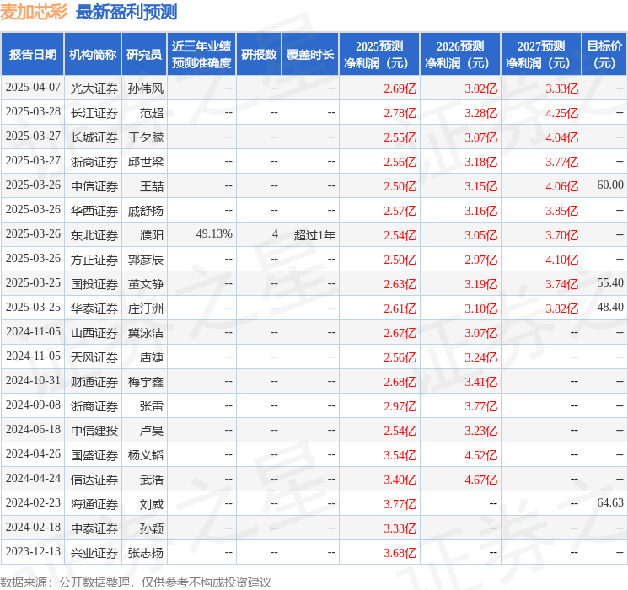Viewport: 628px width, 590px height.
Task: Select the 海通证券 institution cell
Action: (94, 504)
